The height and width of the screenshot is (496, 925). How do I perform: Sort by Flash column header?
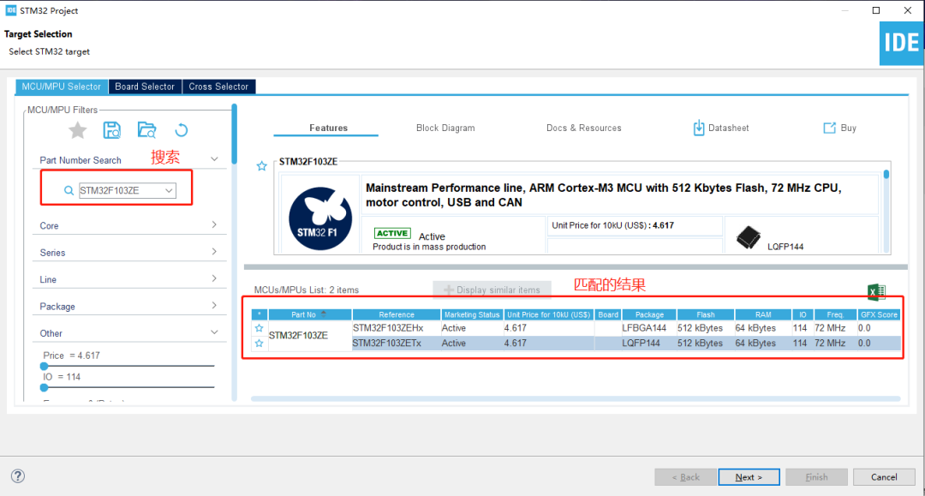coord(706,315)
